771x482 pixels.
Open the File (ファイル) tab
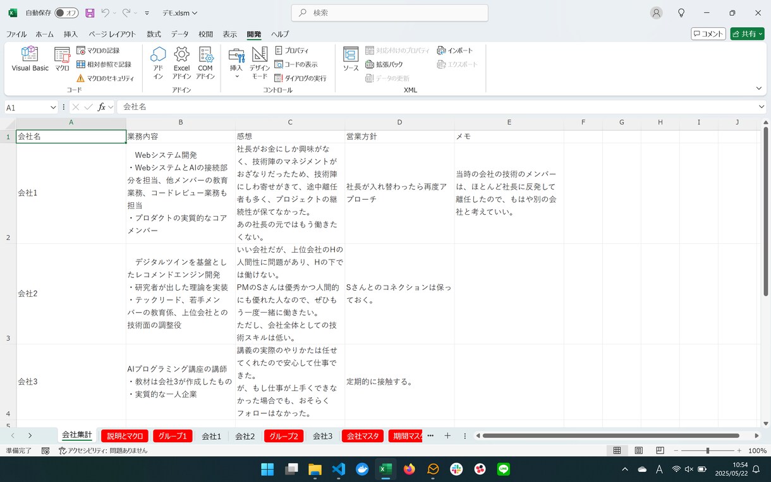16,34
